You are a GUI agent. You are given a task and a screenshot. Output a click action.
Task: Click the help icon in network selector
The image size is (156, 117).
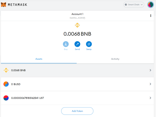click(126, 5)
